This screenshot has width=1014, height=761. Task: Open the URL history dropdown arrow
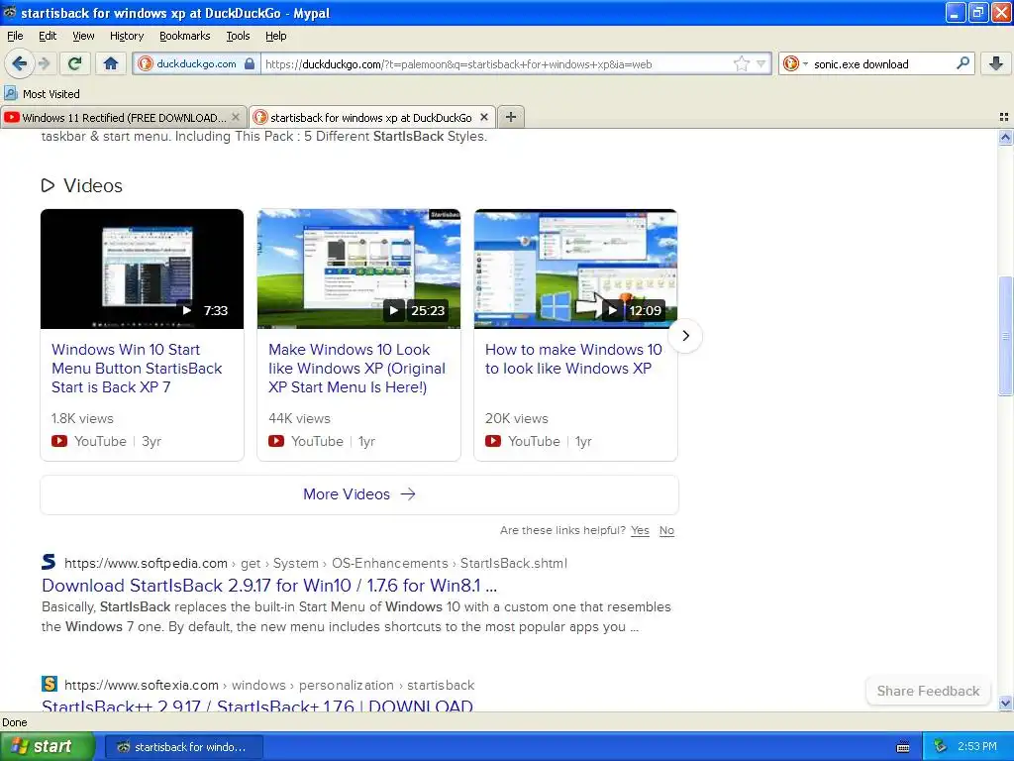pyautogui.click(x=761, y=64)
